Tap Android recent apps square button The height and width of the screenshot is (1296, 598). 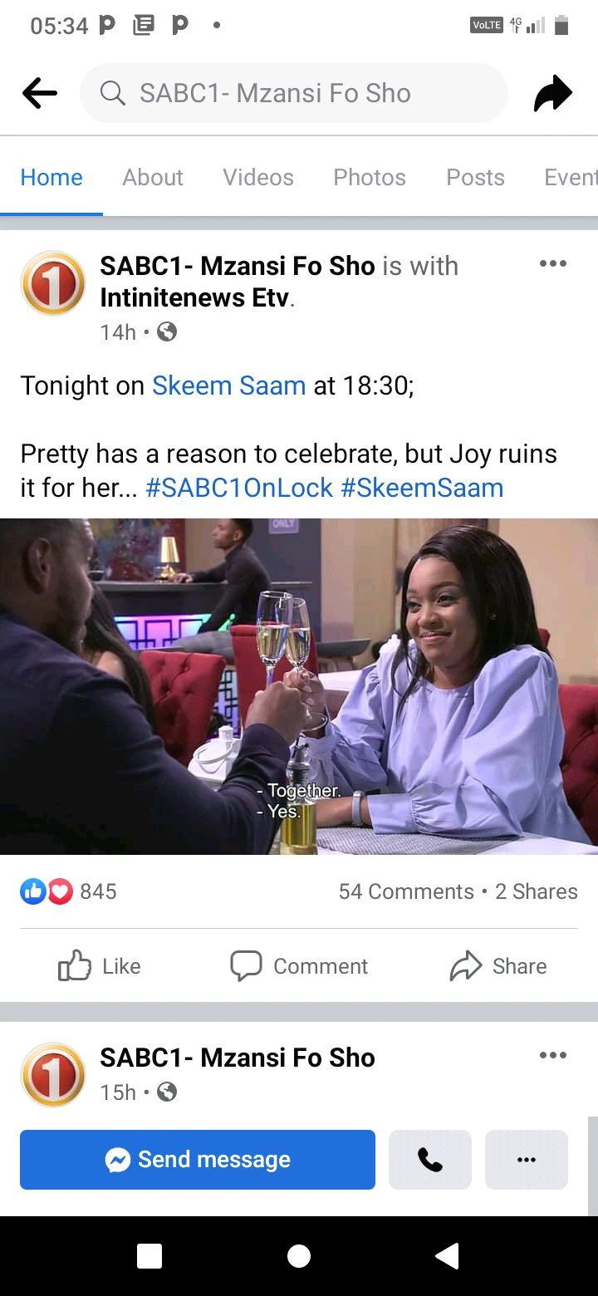(149, 1257)
